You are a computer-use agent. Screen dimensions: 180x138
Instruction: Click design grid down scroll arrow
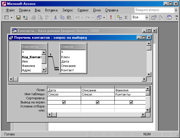pyautogui.click(x=148, y=110)
